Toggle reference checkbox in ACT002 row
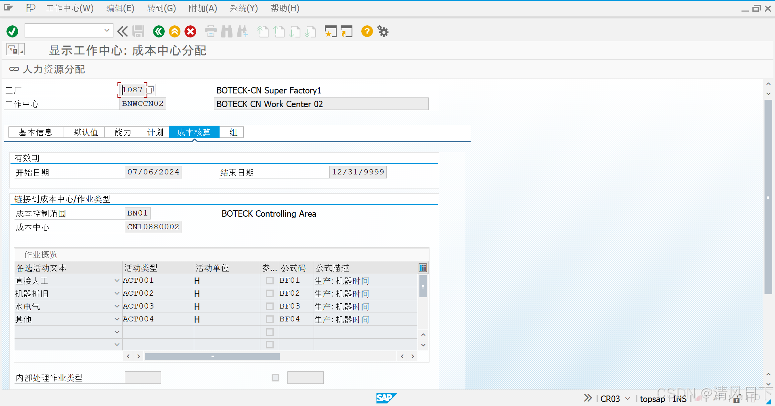This screenshot has width=775, height=406. 270,294
